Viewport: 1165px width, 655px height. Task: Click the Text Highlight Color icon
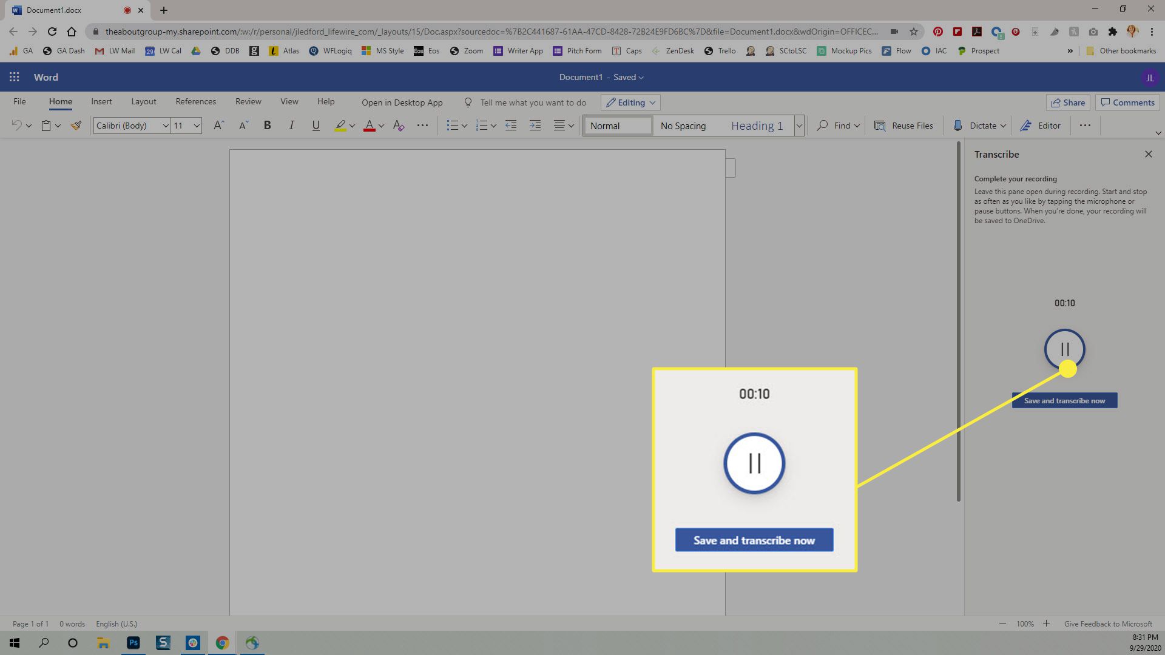[x=339, y=126]
